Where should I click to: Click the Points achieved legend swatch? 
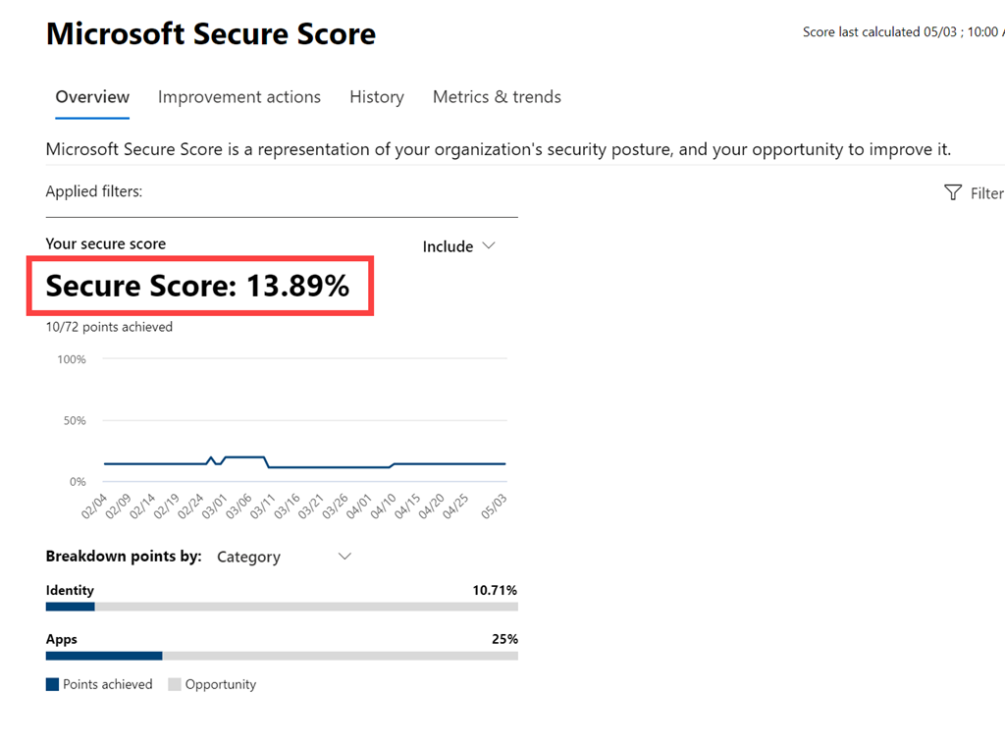pos(53,684)
